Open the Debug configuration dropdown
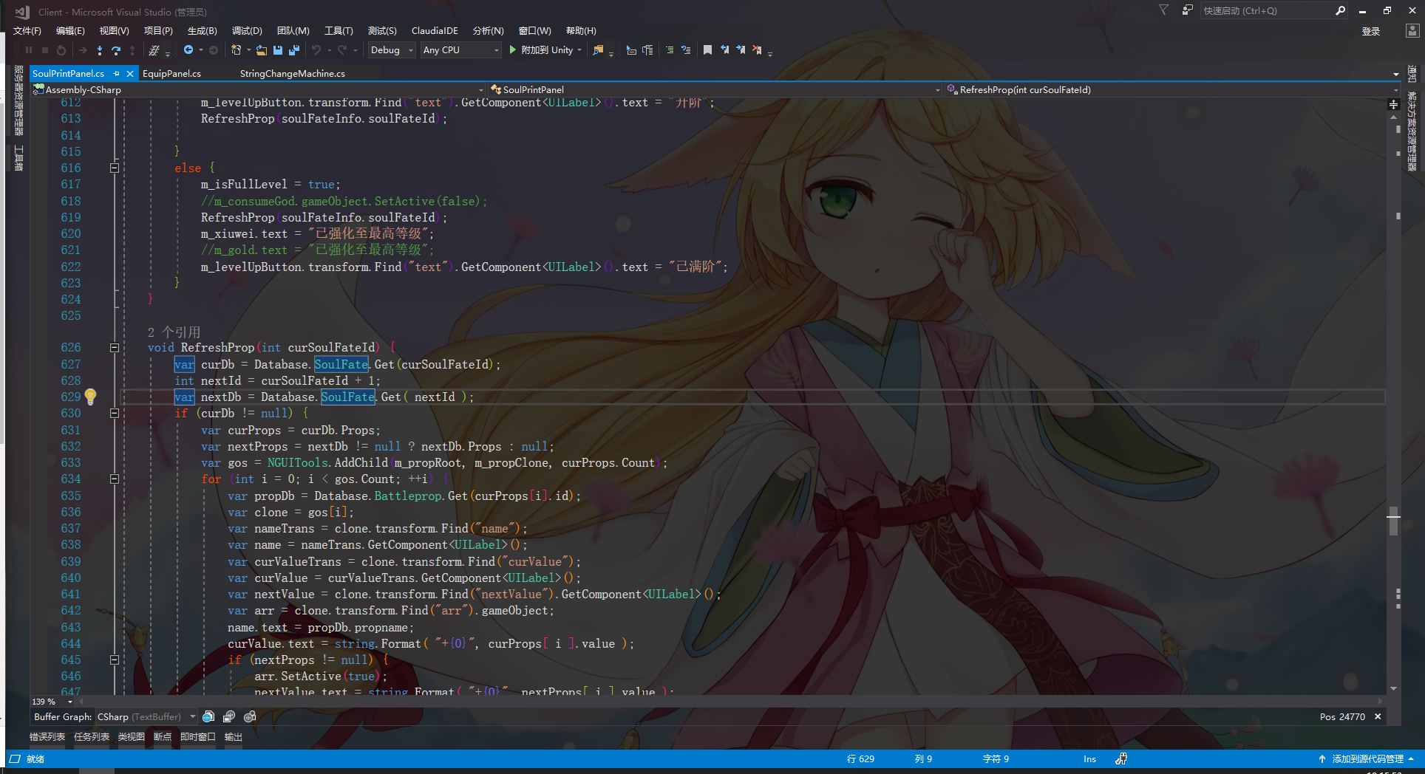 pos(391,49)
